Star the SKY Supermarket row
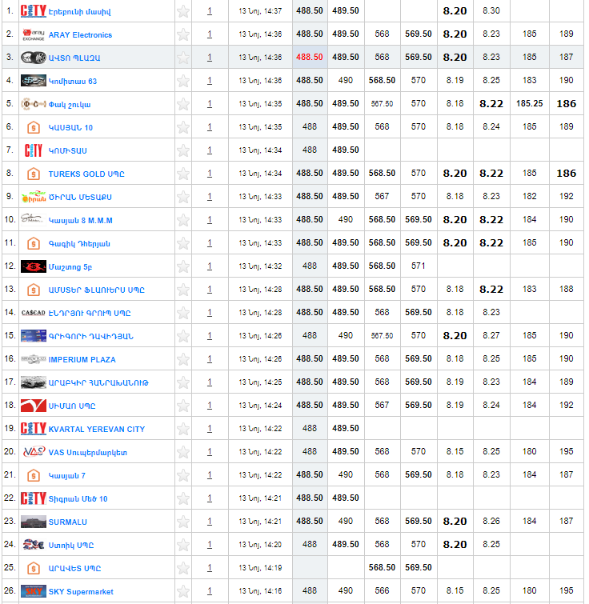The image size is (589, 604). point(183,591)
